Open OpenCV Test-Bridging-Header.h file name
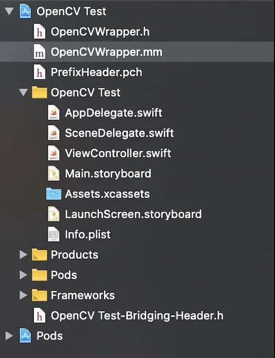This screenshot has height=358, width=275. pos(137,316)
